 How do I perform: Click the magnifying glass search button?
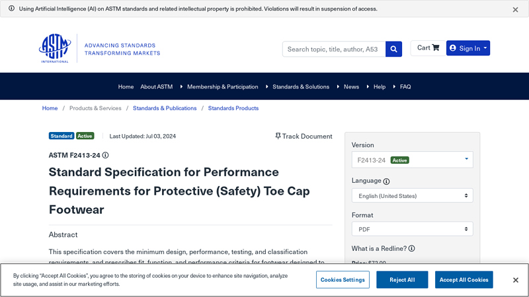pos(393,49)
